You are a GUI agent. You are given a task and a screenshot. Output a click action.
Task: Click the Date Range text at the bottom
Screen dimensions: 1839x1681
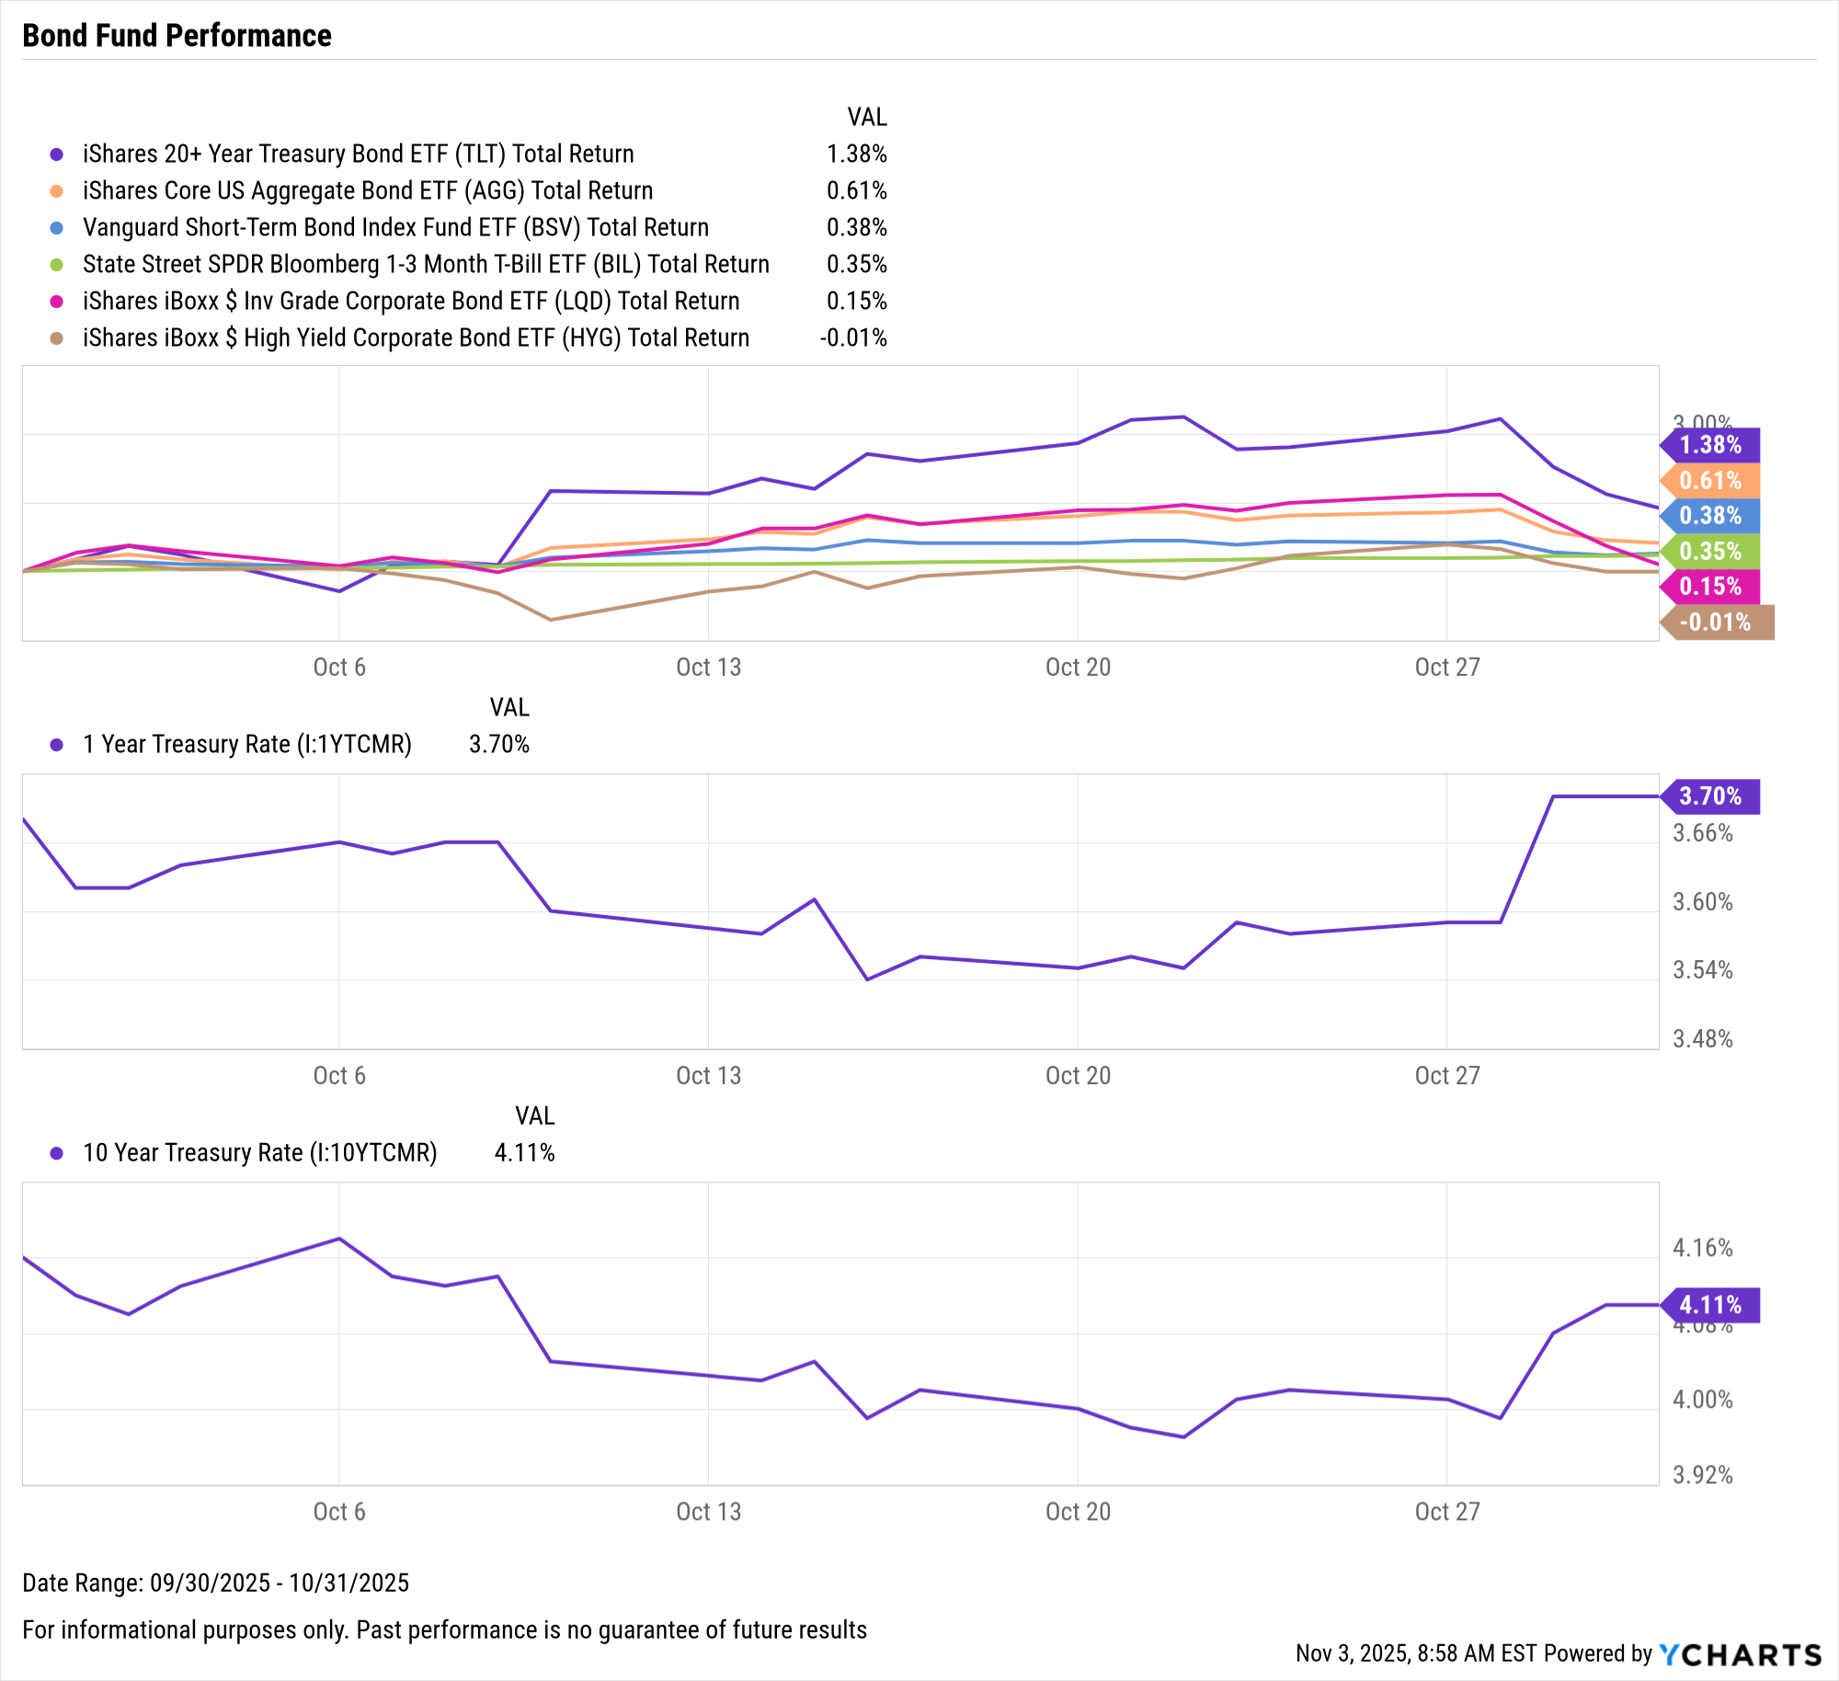[216, 1583]
